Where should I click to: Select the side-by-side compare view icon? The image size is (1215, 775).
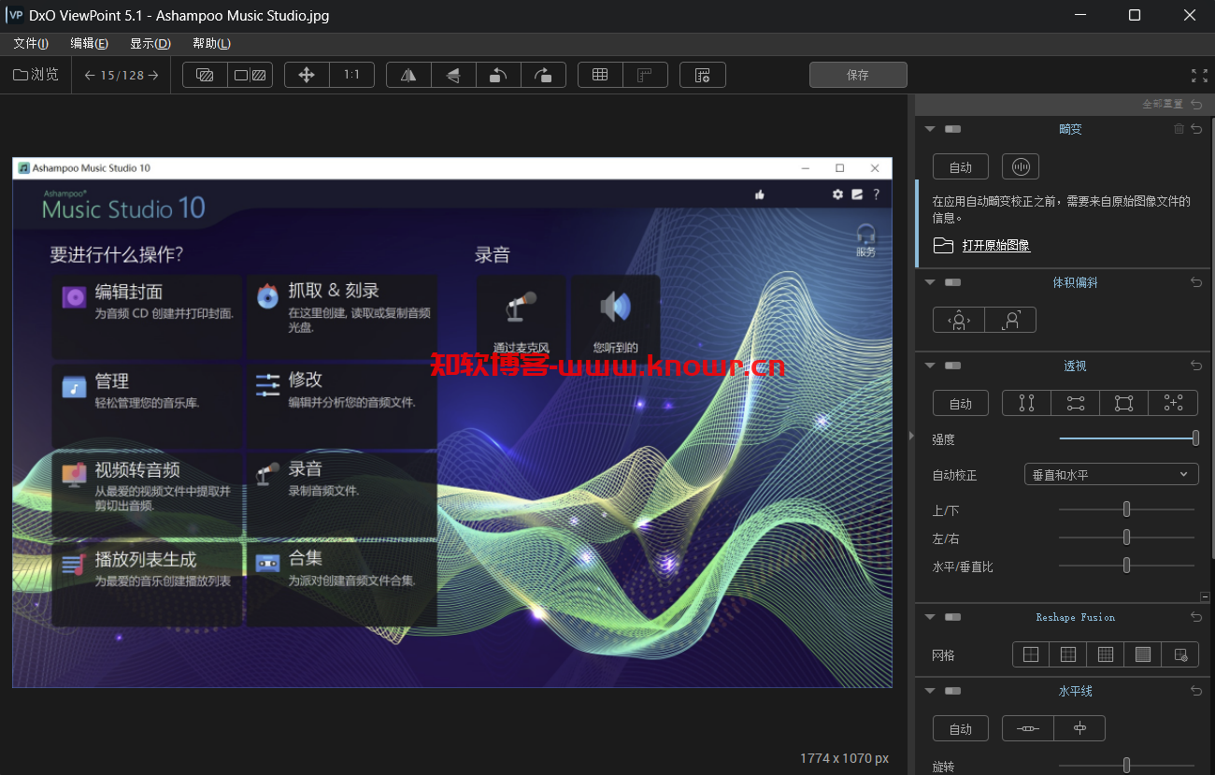point(250,75)
